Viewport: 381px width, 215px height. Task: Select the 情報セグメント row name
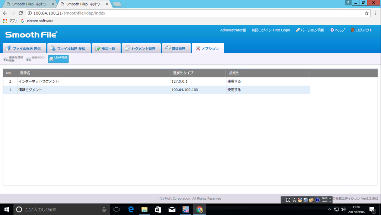pos(31,90)
